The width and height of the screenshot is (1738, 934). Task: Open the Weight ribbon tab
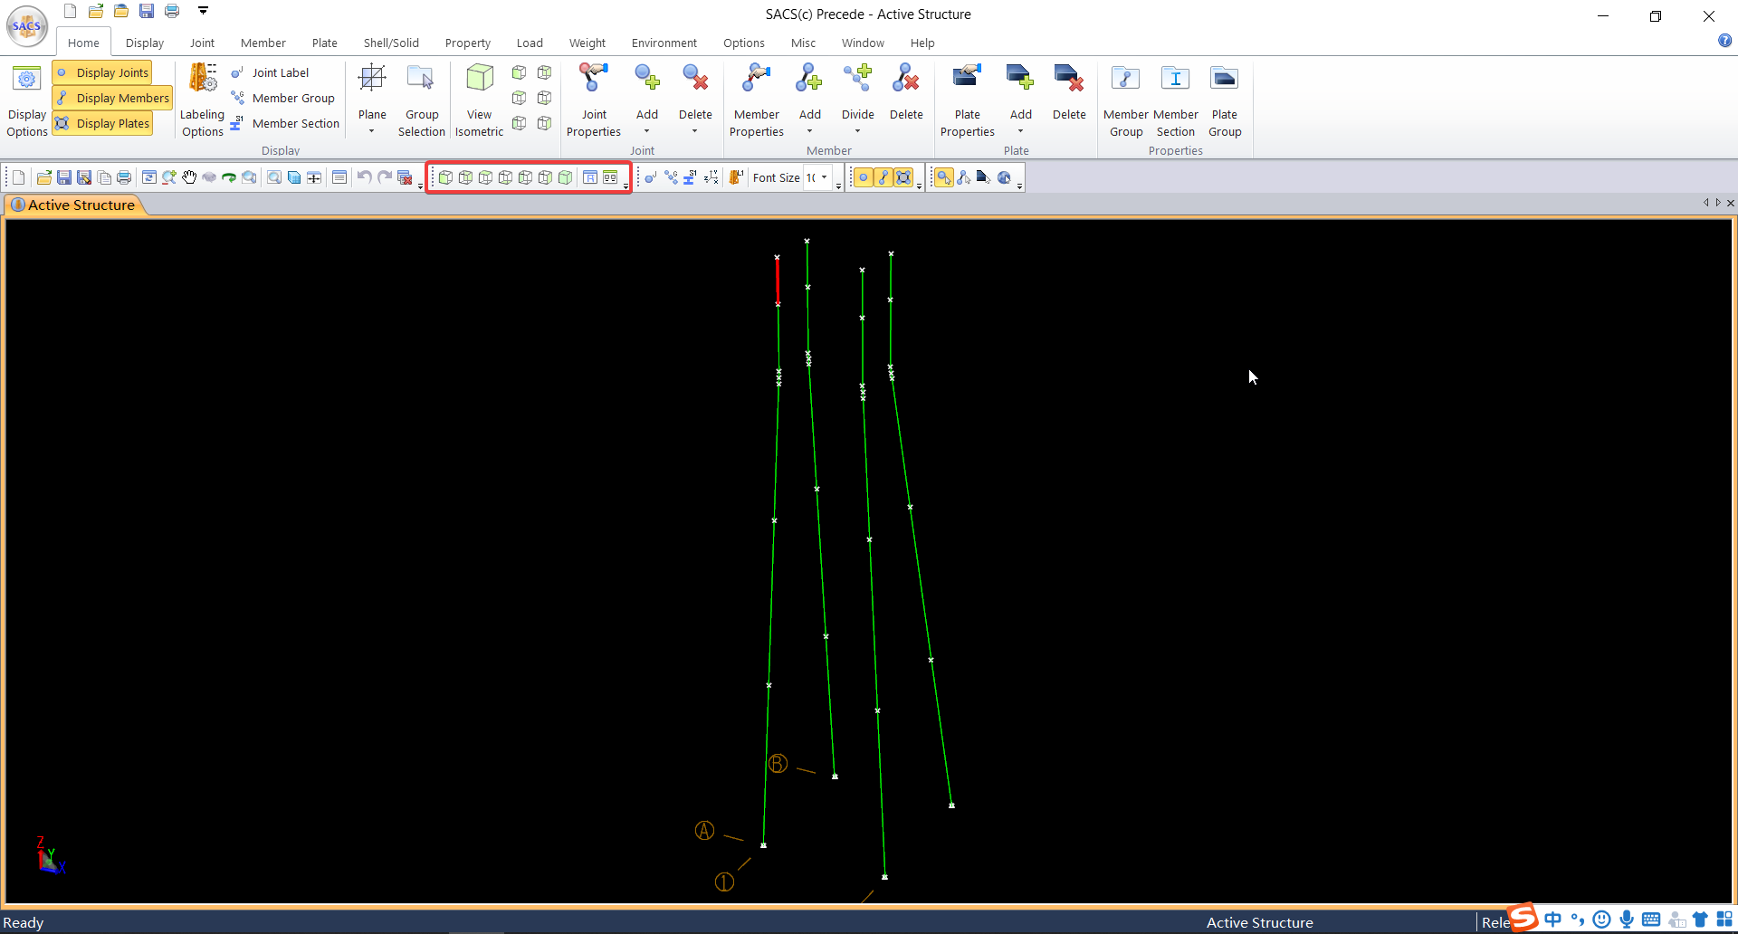pyautogui.click(x=587, y=43)
